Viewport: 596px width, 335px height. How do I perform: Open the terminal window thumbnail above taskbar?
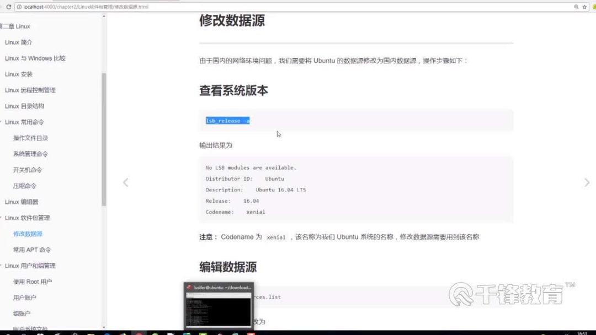[x=219, y=306]
